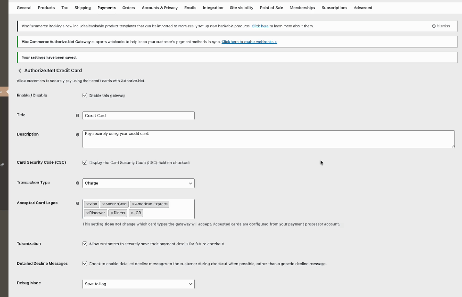
Task: Remove MasterCard from accepted card logos
Action: [103, 204]
